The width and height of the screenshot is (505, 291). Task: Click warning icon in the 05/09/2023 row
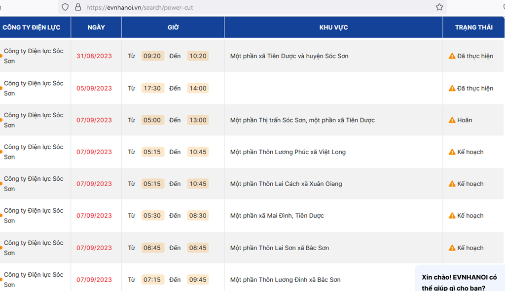(452, 89)
